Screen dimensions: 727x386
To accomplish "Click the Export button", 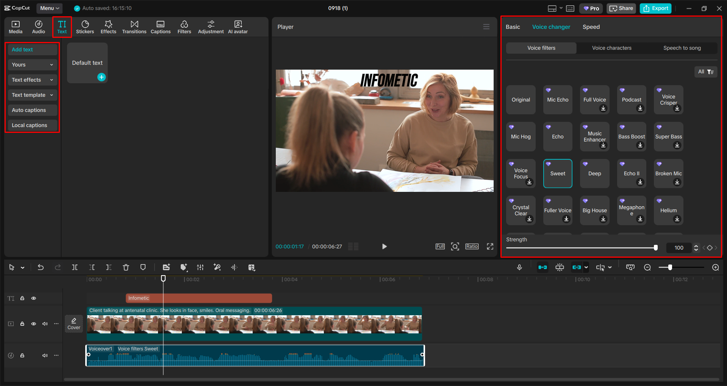I will coord(655,8).
